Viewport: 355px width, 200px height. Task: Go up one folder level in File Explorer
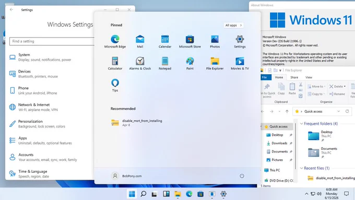click(287, 111)
